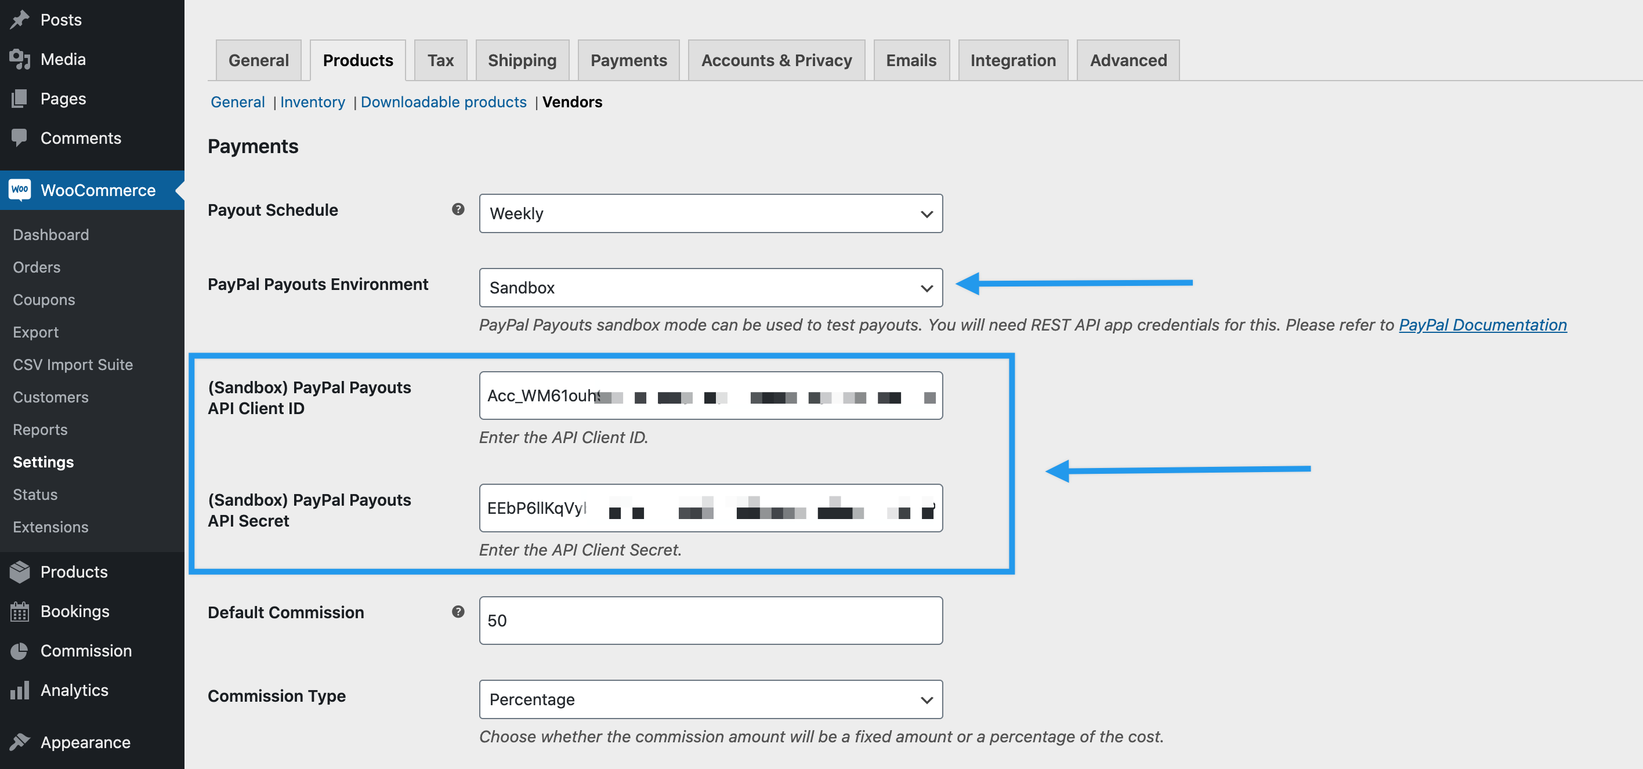Open the Customers submenu item
This screenshot has height=769, width=1643.
pos(50,397)
